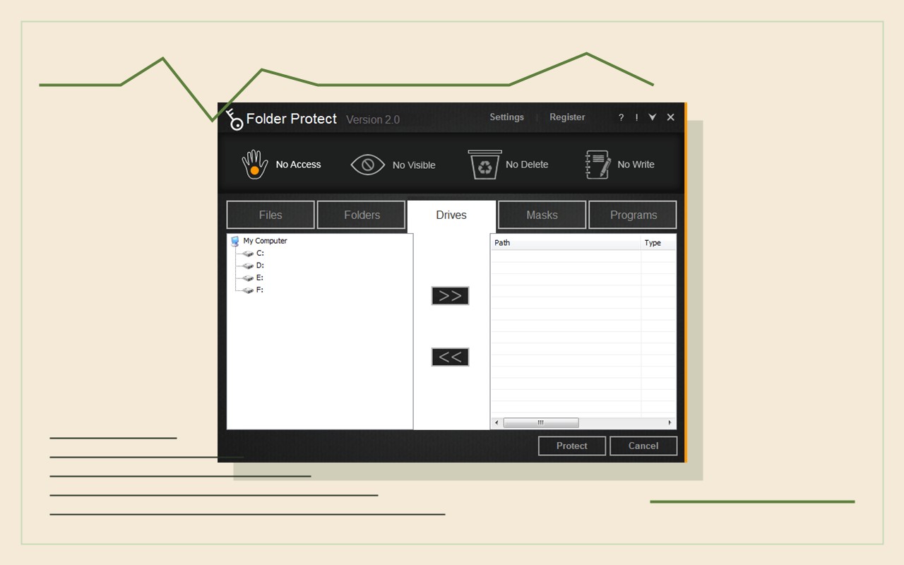Select drive F: in the tree

click(260, 290)
